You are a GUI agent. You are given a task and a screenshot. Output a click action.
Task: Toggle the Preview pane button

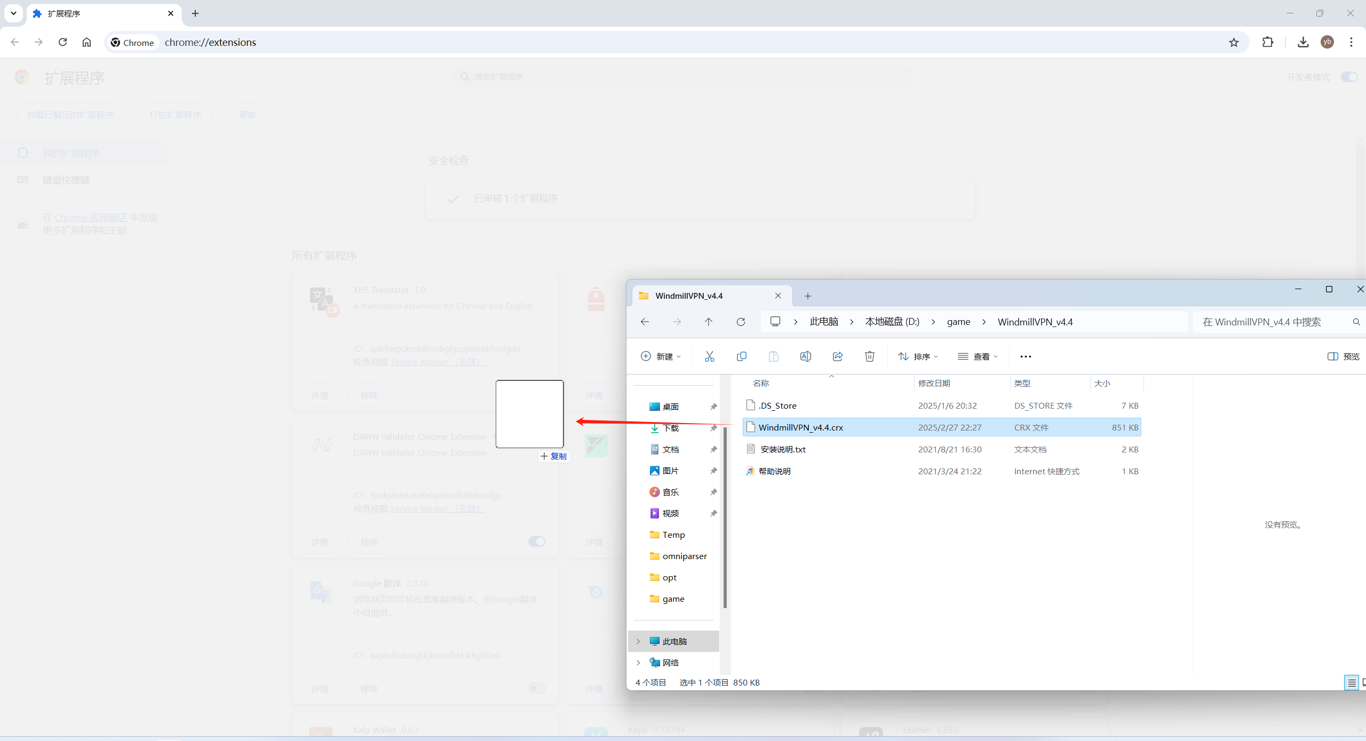coord(1343,356)
